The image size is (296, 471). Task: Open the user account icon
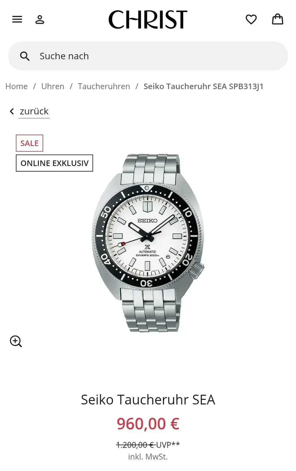point(40,19)
